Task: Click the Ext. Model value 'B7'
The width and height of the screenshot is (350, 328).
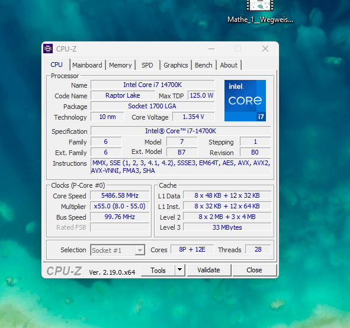Action: [x=182, y=152]
